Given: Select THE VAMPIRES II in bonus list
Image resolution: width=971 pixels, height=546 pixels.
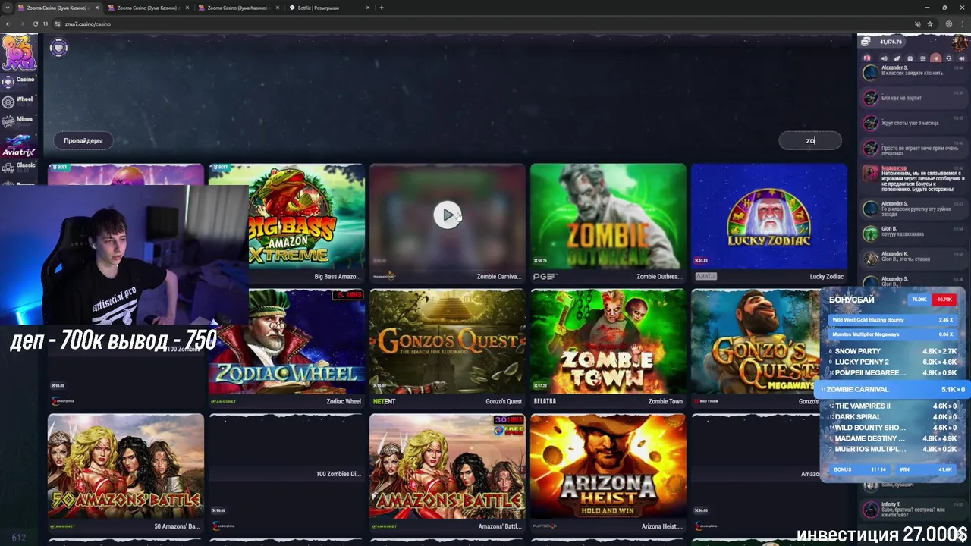Looking at the screenshot, I should [894, 406].
